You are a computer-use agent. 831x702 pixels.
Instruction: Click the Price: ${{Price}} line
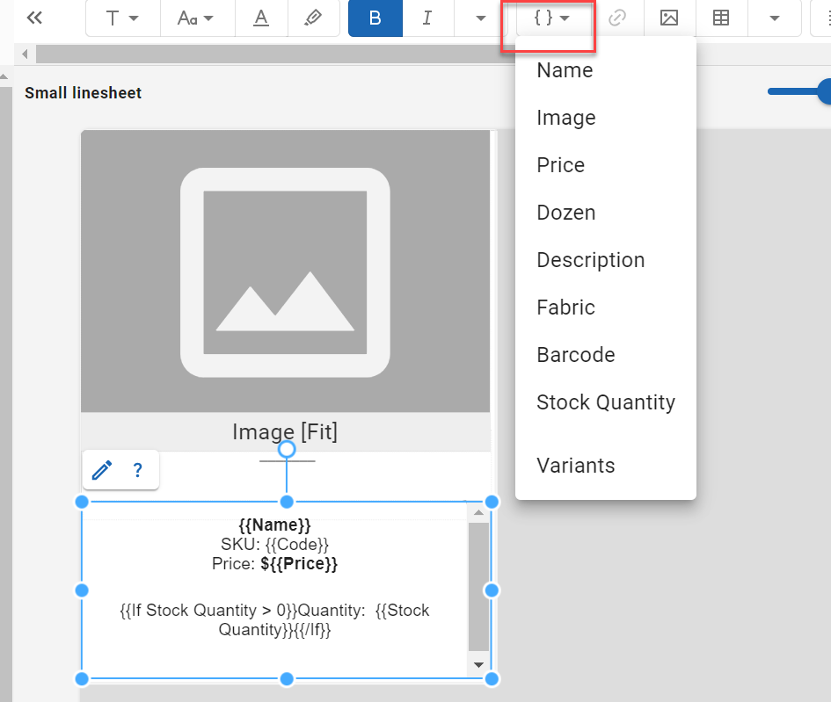[274, 564]
